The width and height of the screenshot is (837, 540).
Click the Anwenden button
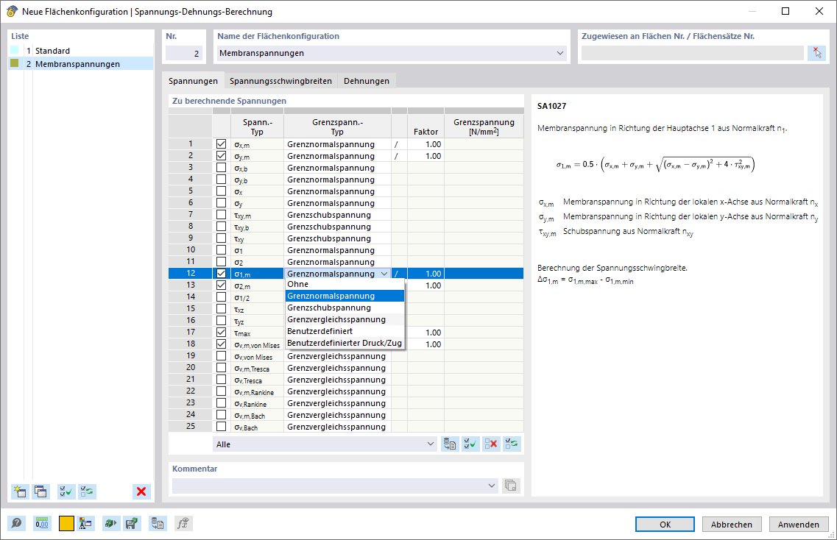click(799, 524)
